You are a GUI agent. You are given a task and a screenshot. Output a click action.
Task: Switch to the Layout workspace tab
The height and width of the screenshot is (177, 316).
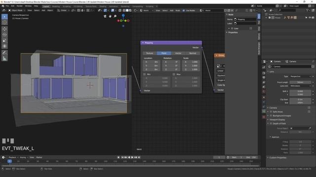pyautogui.click(x=46, y=6)
